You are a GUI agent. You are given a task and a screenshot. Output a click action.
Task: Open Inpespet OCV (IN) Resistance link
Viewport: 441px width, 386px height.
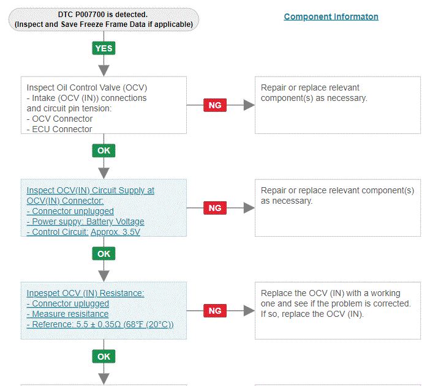coord(85,293)
